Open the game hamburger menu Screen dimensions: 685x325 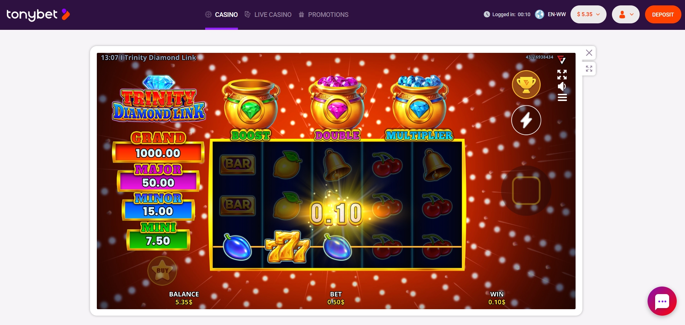point(562,97)
